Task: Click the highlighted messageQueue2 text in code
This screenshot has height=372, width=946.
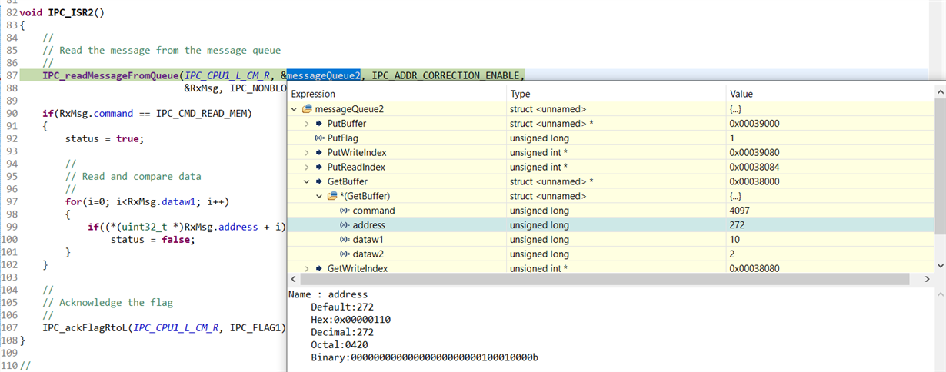Action: 324,75
